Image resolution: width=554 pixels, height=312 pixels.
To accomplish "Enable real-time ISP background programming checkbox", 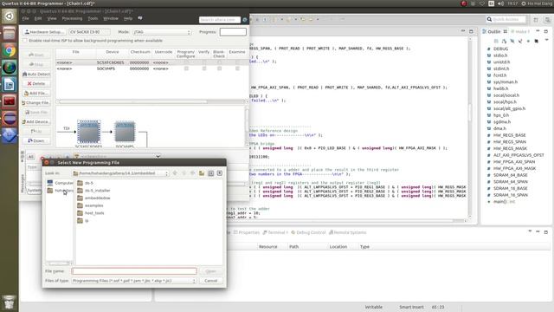I will click(25, 41).
